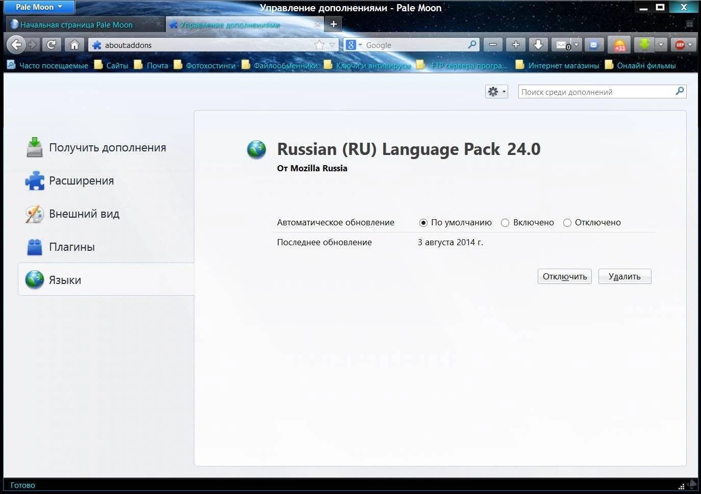The image size is (701, 494).
Task: Open the Файлообменники bookmarks folder
Action: pyautogui.click(x=279, y=65)
